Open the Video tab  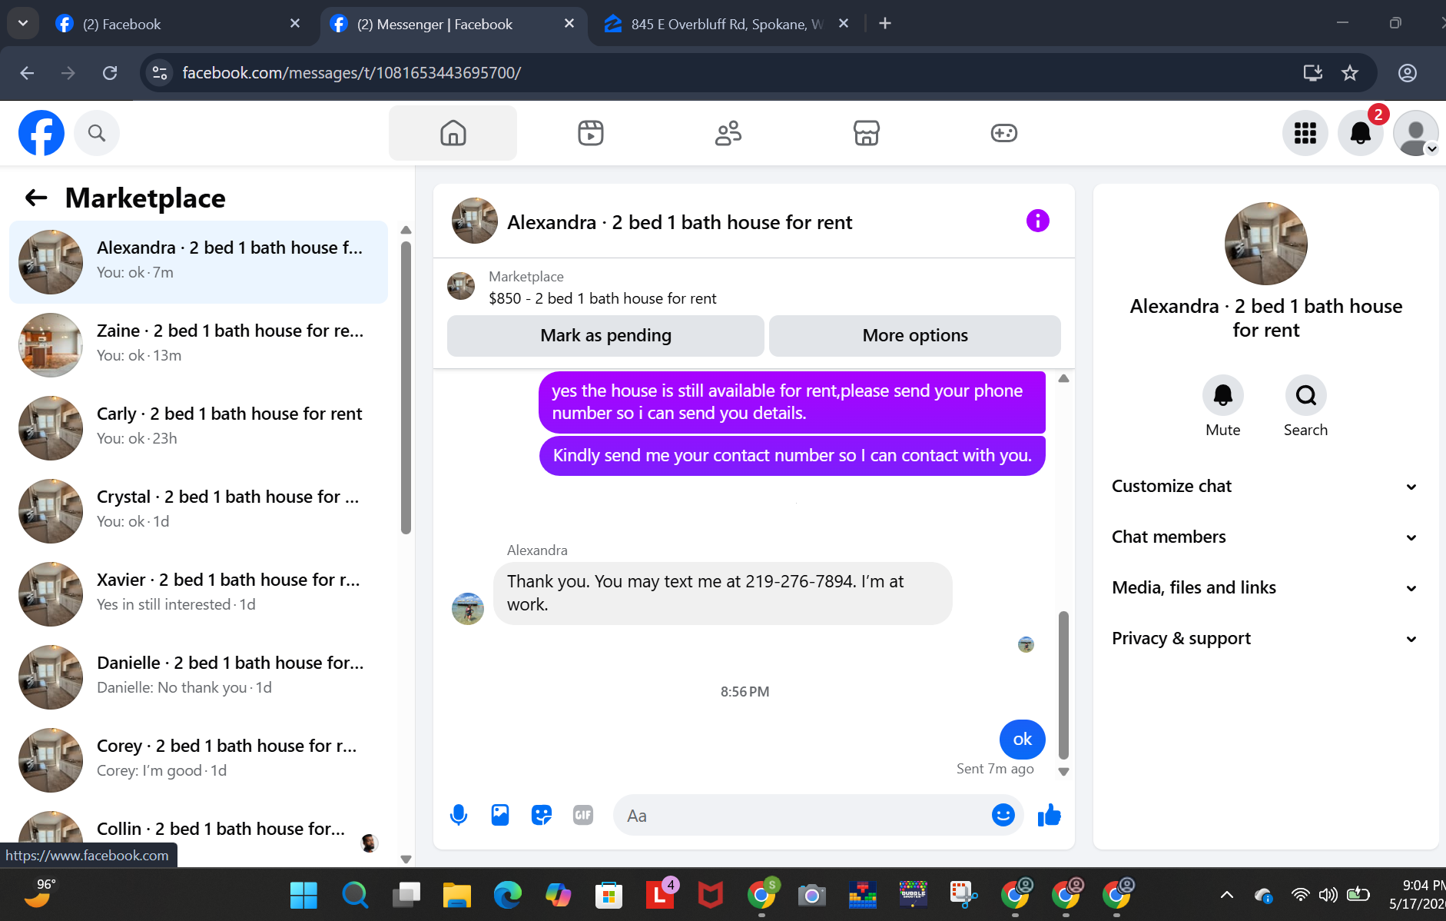coord(590,133)
